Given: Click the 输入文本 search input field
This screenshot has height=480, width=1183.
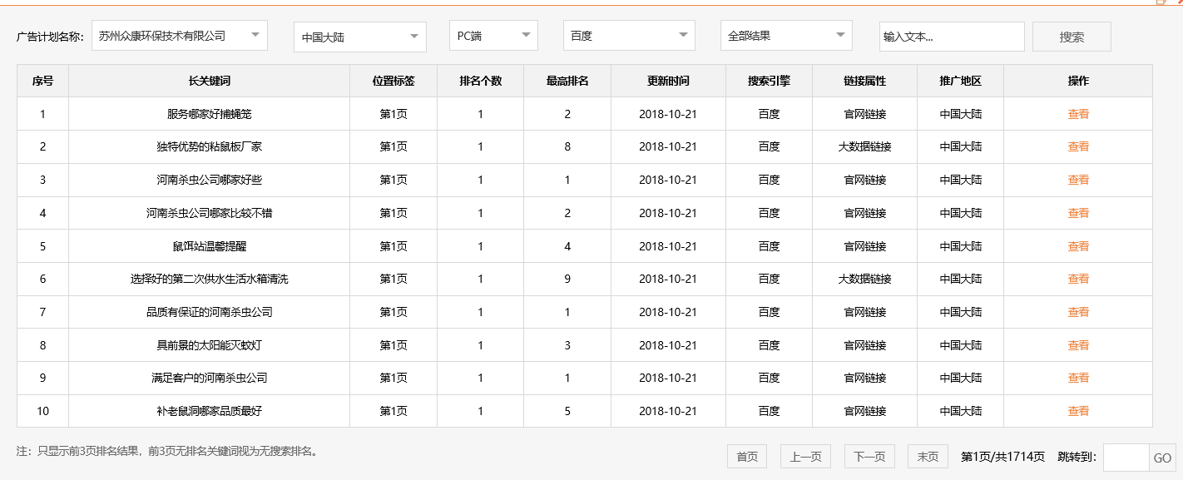Looking at the screenshot, I should (x=953, y=37).
